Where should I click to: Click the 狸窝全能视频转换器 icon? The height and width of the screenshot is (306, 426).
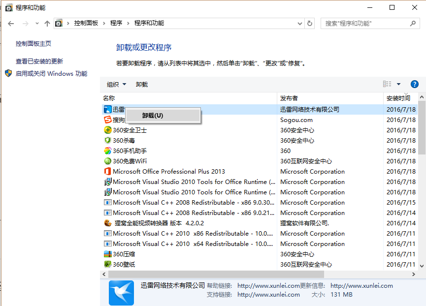pos(108,223)
